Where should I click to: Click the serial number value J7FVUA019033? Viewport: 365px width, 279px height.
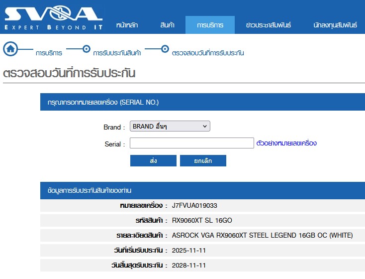click(x=194, y=205)
